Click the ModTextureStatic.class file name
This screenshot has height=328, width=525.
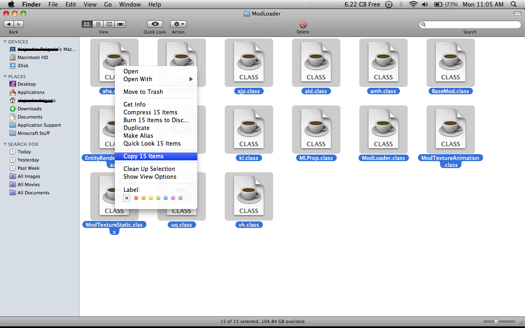[x=114, y=228]
